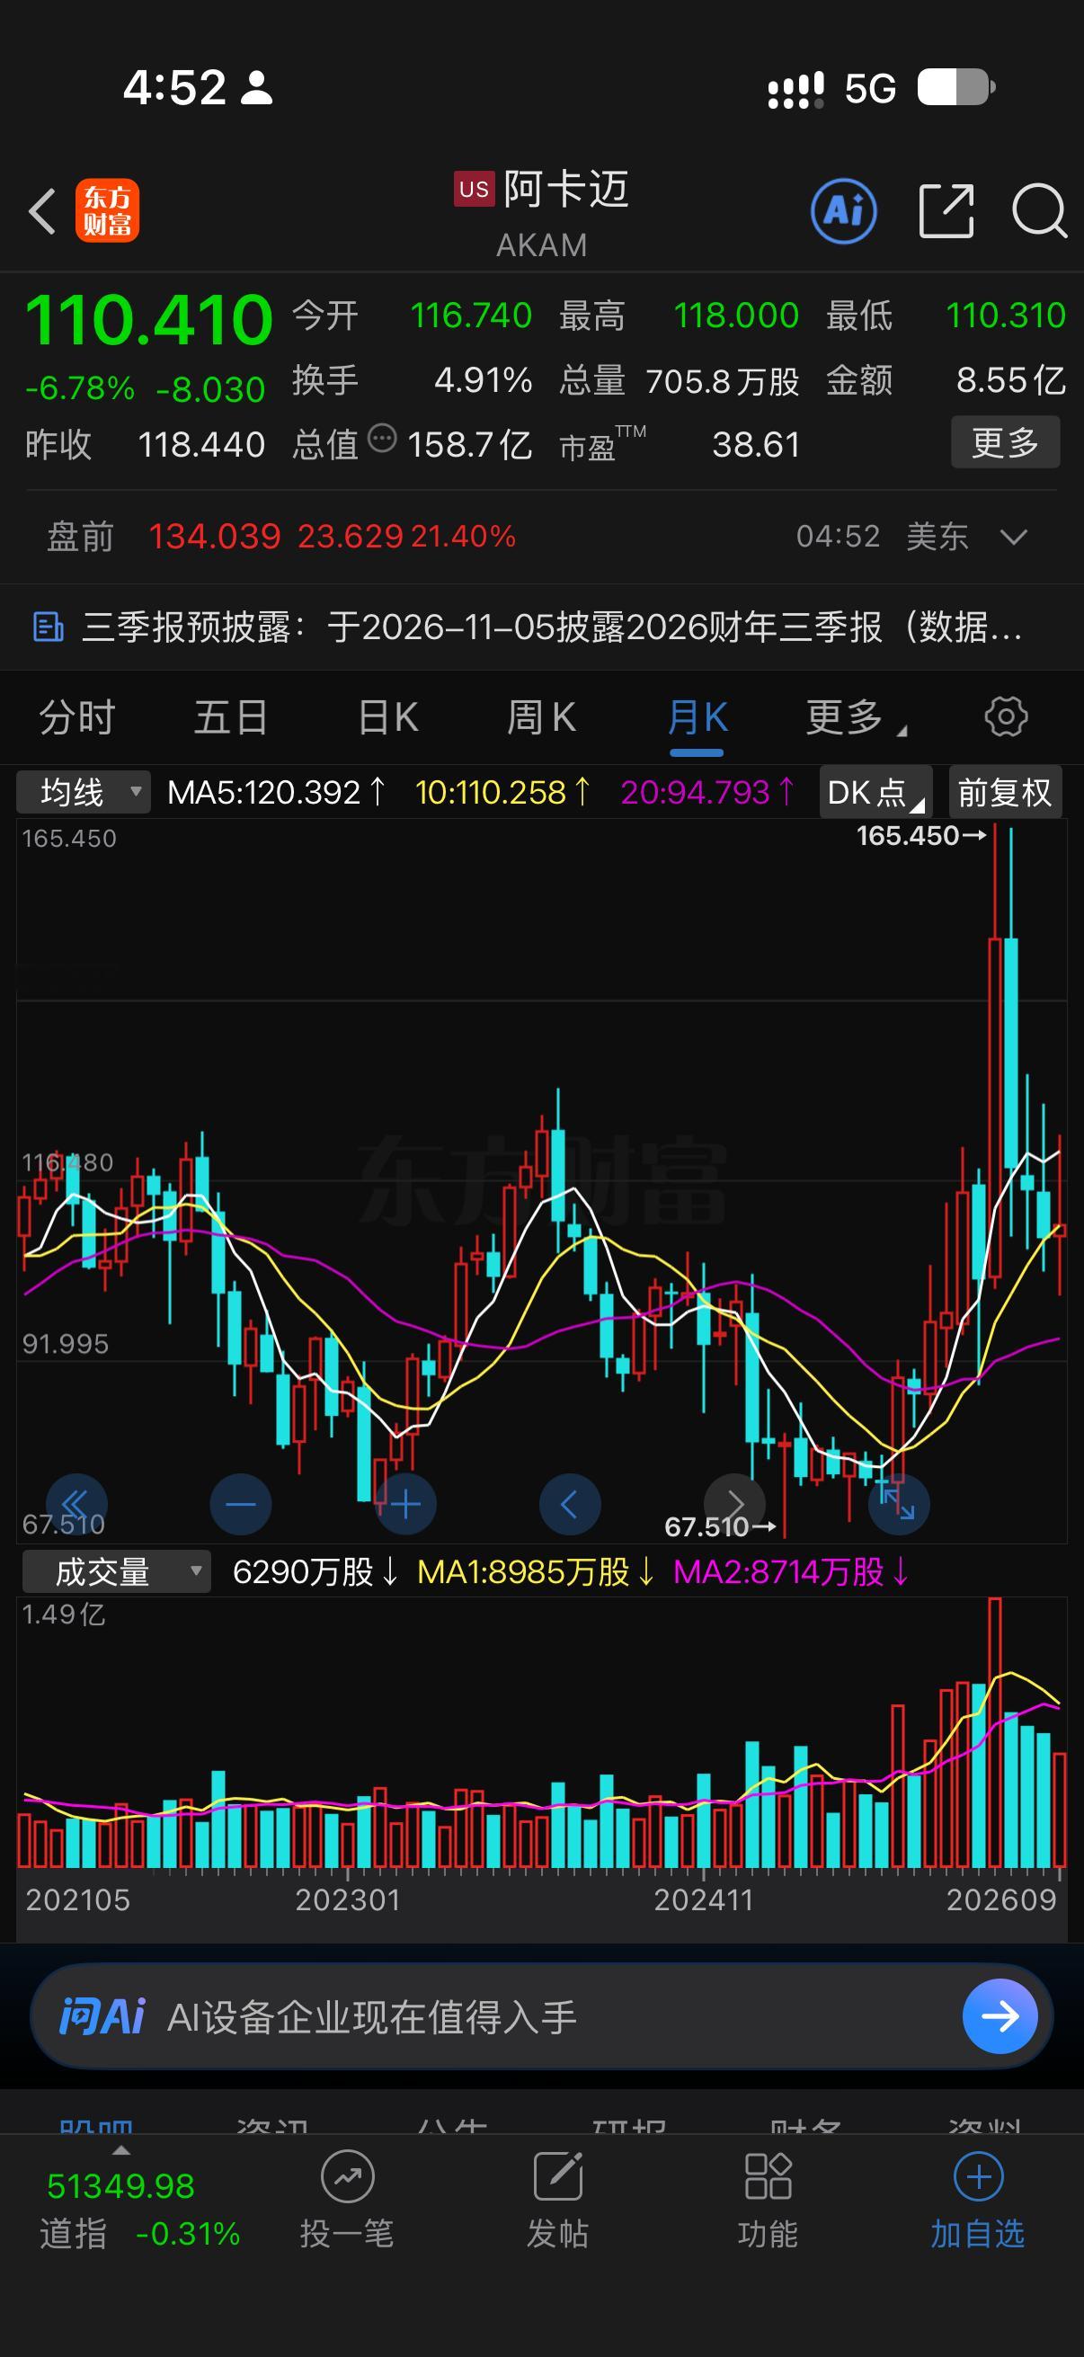Open the search magnifier icon
The width and height of the screenshot is (1084, 2357).
[x=1039, y=211]
